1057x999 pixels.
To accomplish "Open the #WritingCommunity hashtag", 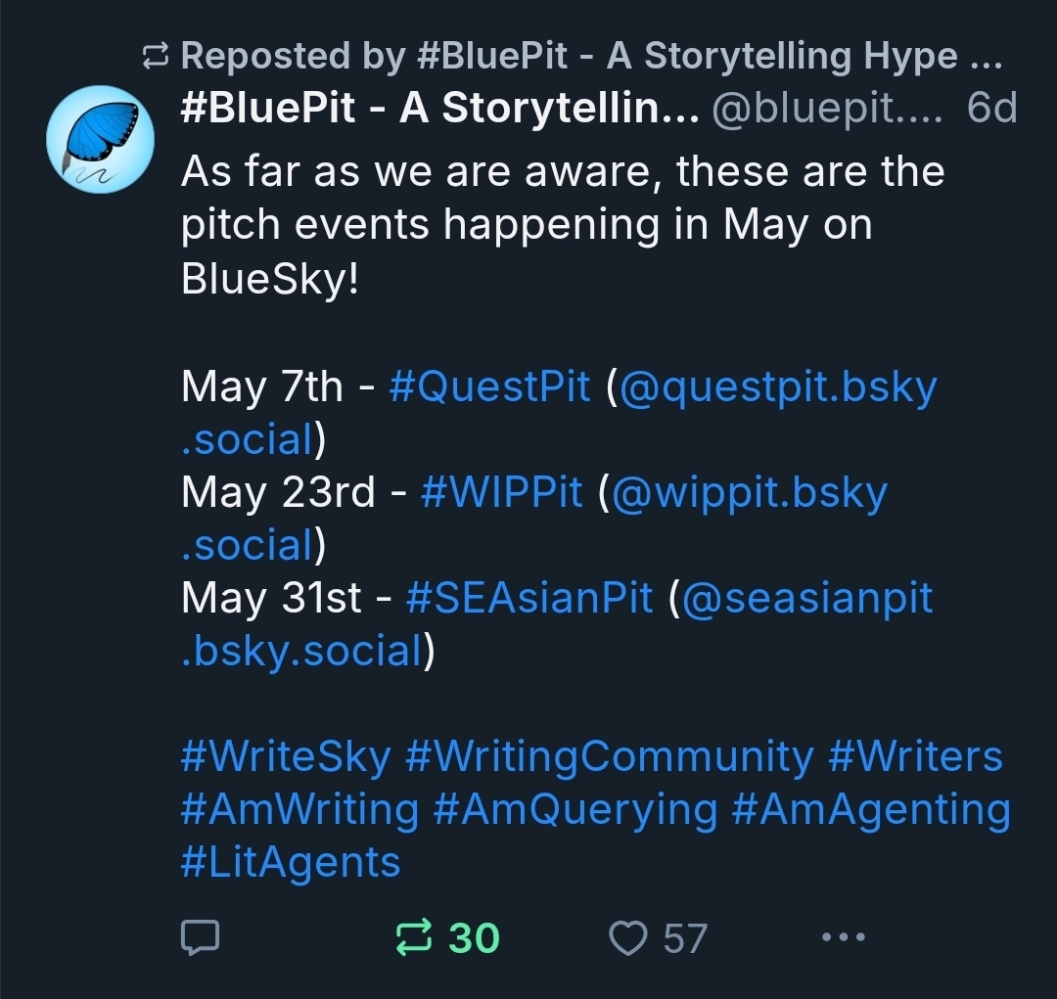I will (609, 756).
